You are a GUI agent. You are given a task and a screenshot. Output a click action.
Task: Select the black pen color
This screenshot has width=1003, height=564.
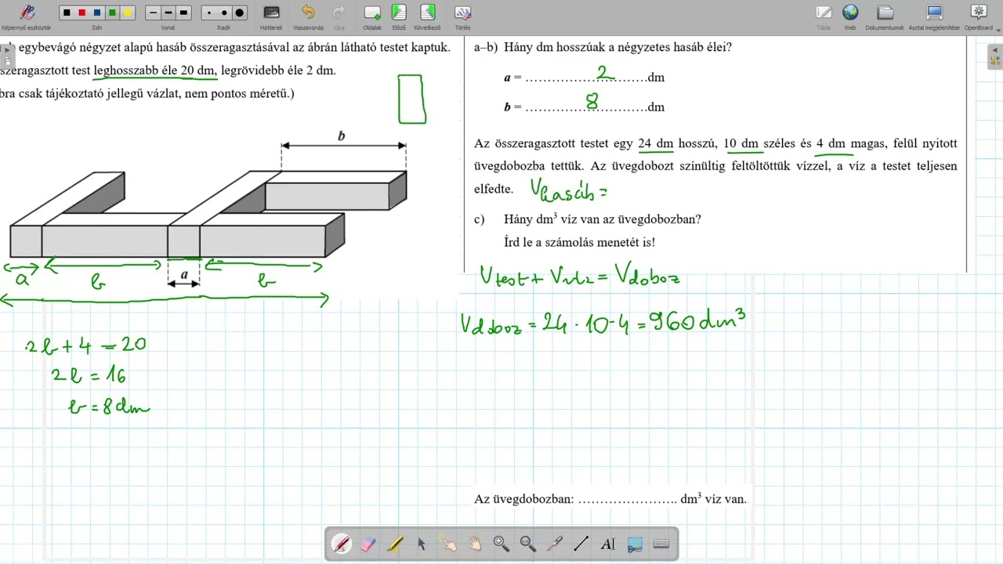[67, 13]
